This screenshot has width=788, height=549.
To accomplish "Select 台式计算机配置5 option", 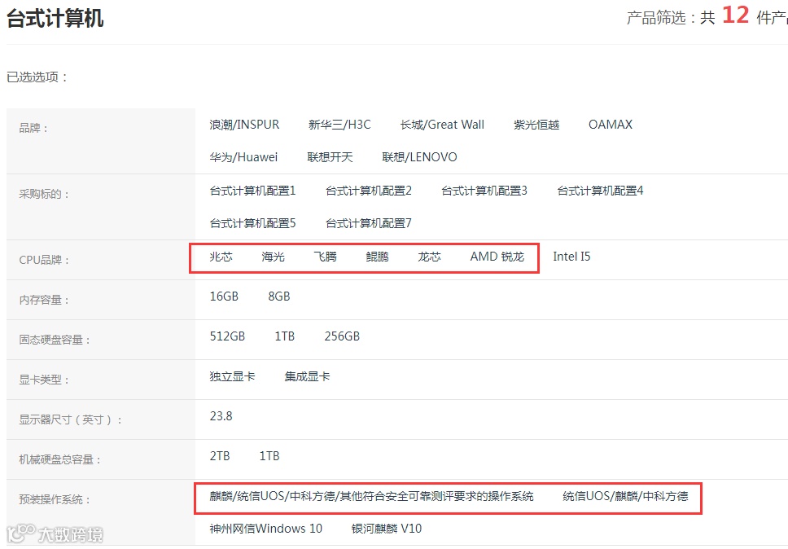I will coord(253,223).
